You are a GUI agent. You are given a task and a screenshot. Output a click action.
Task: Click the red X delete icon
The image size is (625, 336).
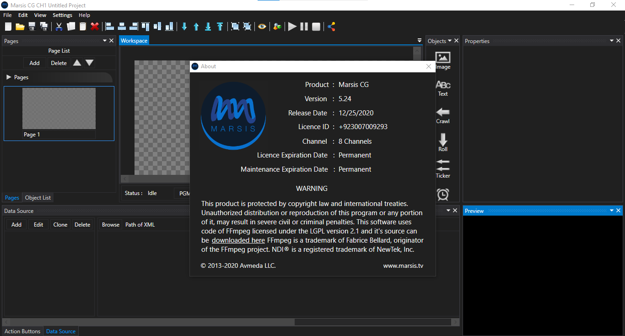coord(95,27)
